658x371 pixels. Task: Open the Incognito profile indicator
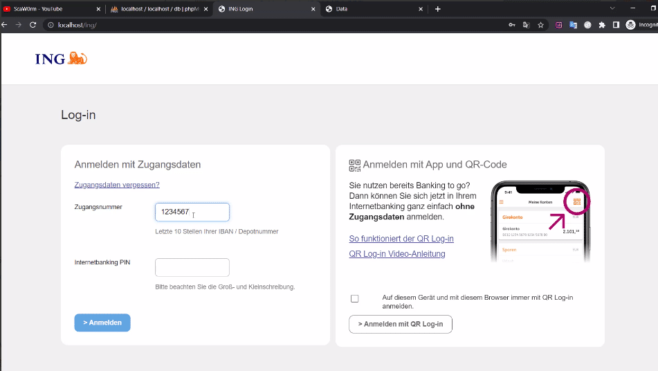pyautogui.click(x=641, y=25)
